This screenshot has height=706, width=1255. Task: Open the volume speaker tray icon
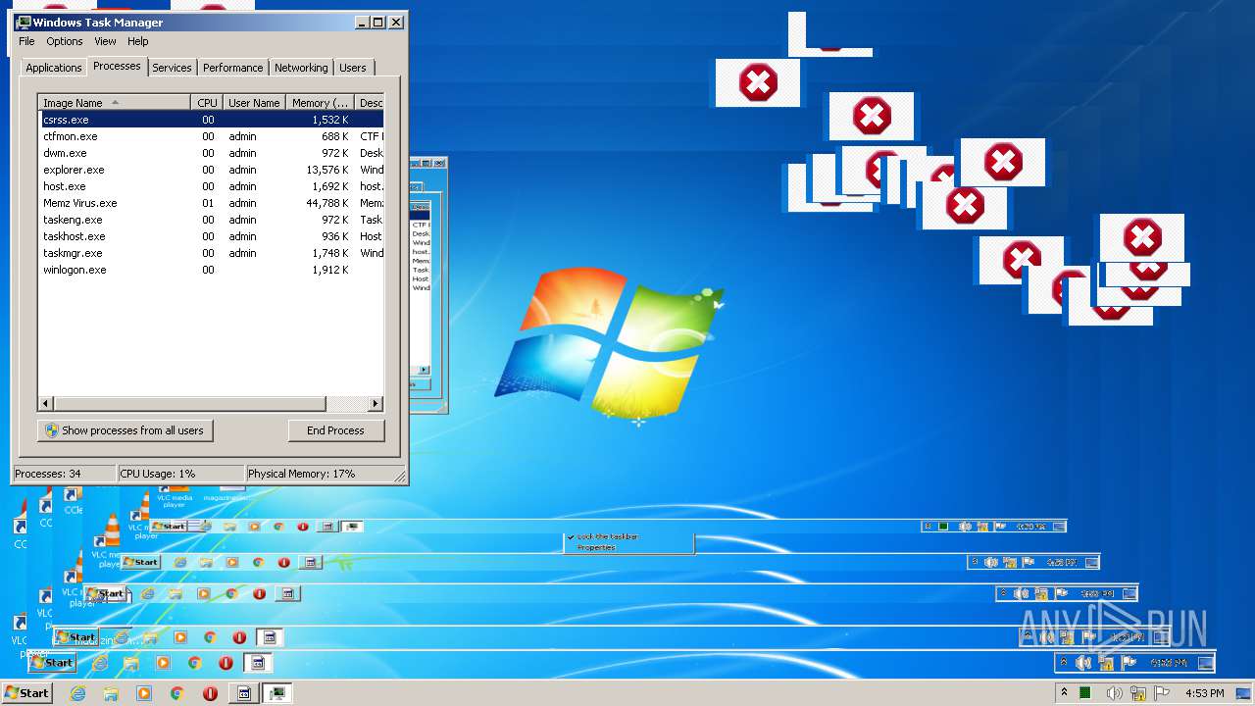pos(1114,692)
